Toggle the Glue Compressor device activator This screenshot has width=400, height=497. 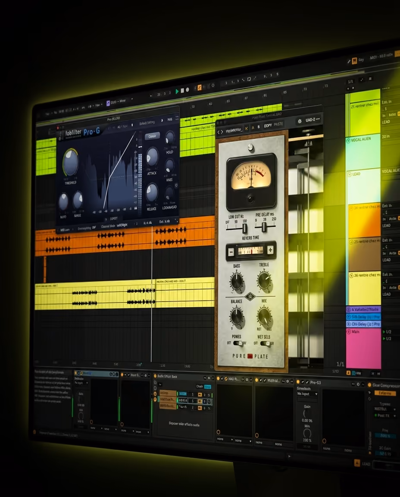click(x=369, y=385)
